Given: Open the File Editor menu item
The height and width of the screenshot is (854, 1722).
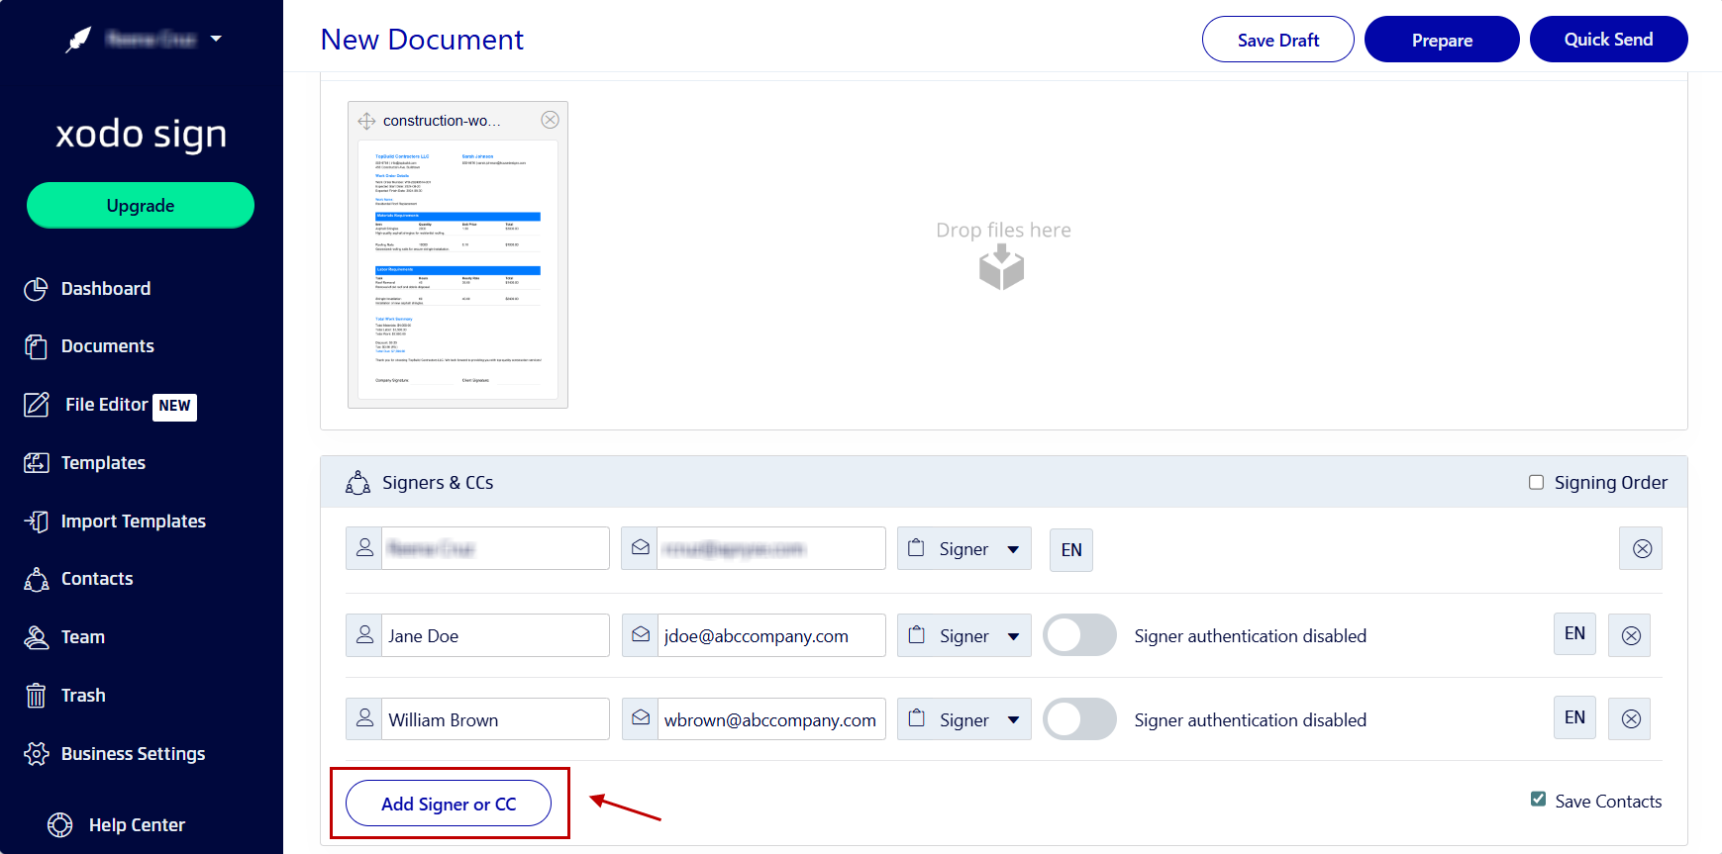Looking at the screenshot, I should 110,405.
